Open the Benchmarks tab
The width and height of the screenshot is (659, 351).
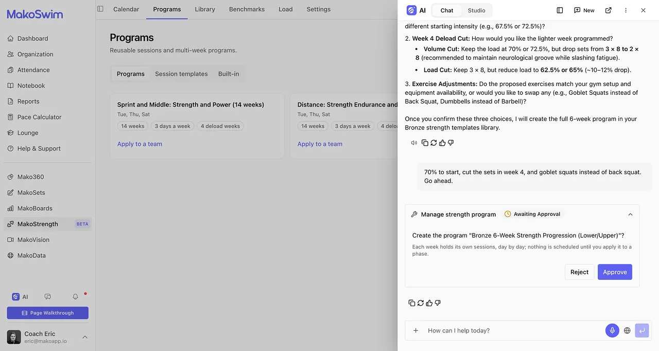[247, 9]
